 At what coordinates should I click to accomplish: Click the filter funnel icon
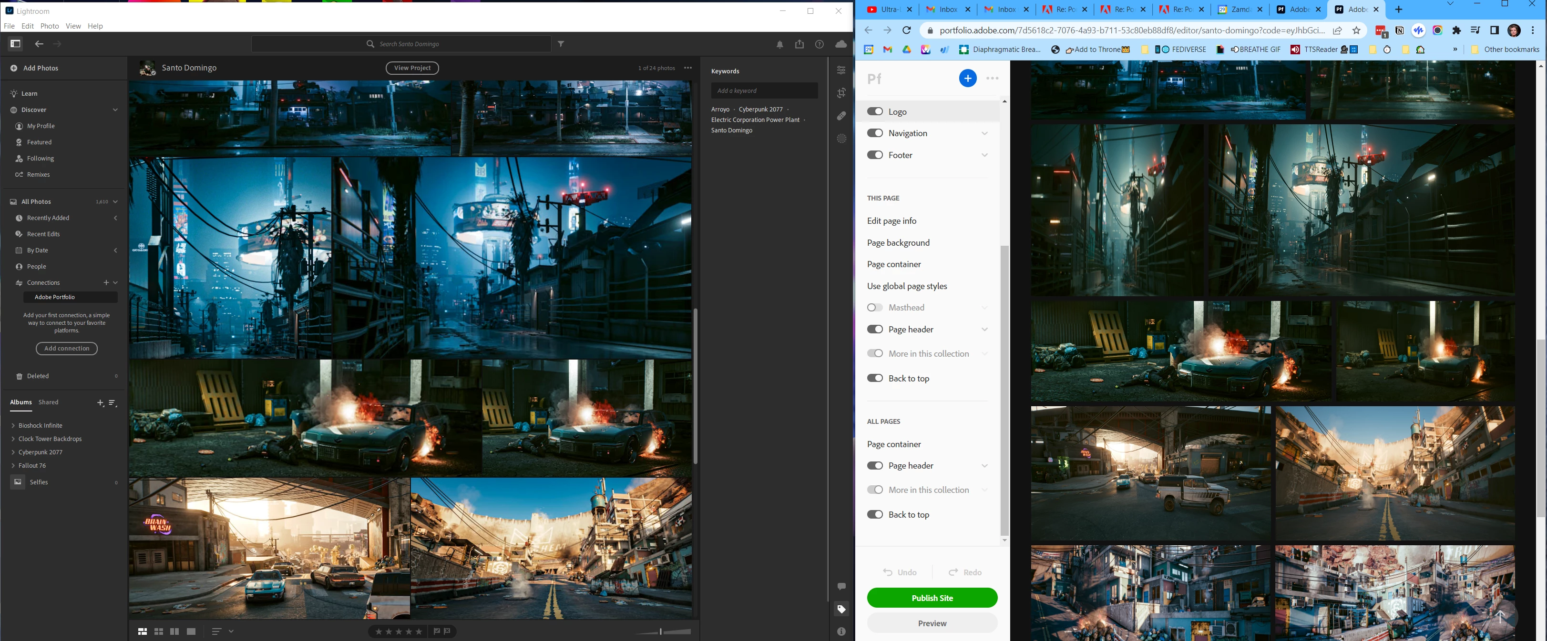point(561,44)
